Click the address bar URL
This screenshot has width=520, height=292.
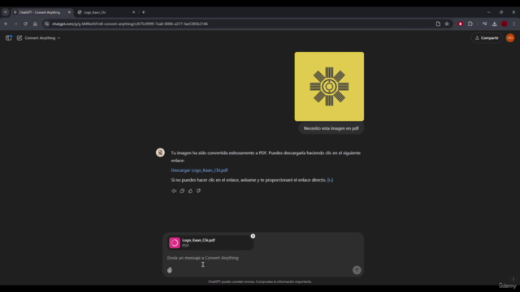pyautogui.click(x=130, y=24)
